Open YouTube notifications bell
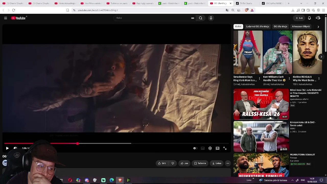The width and height of the screenshot is (327, 184). click(x=309, y=18)
